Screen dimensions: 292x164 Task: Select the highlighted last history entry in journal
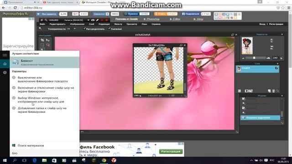pos(260,118)
